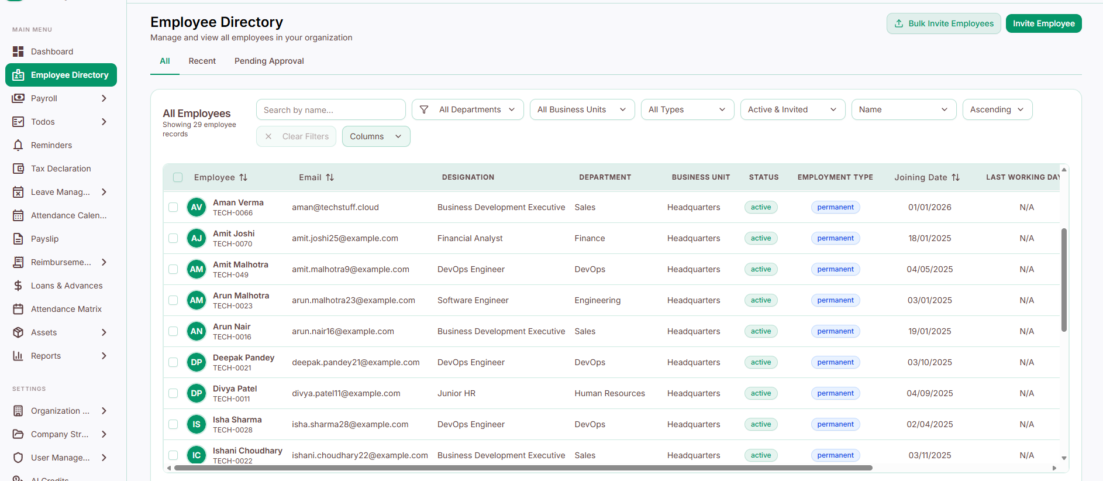Click inside the Search by name field
The image size is (1103, 481).
[331, 109]
